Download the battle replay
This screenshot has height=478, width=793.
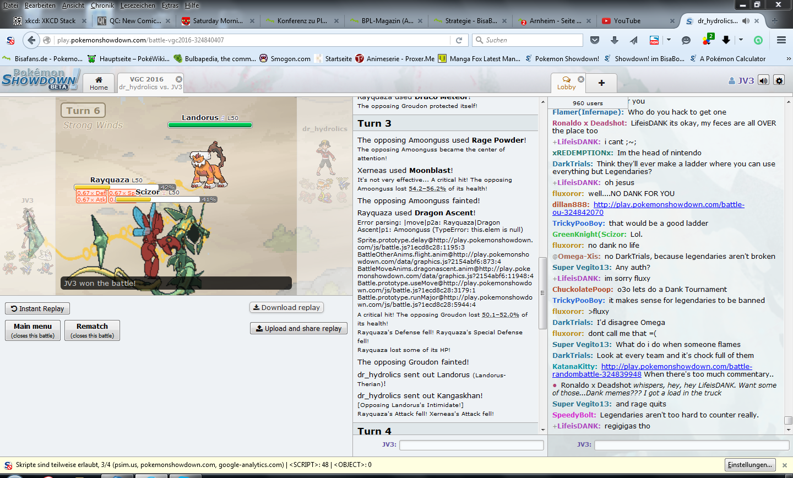click(286, 308)
